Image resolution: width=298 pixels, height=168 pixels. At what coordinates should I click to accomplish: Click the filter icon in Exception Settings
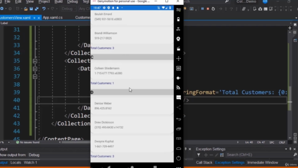(x=198, y=155)
